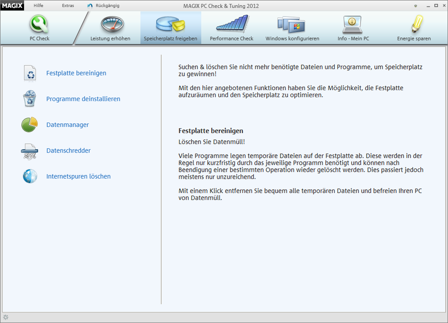Click the window title MAGIX PC Check & Tuning 2012

click(x=221, y=6)
